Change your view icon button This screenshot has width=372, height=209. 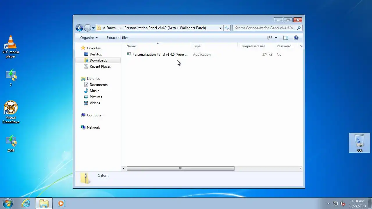tap(270, 38)
